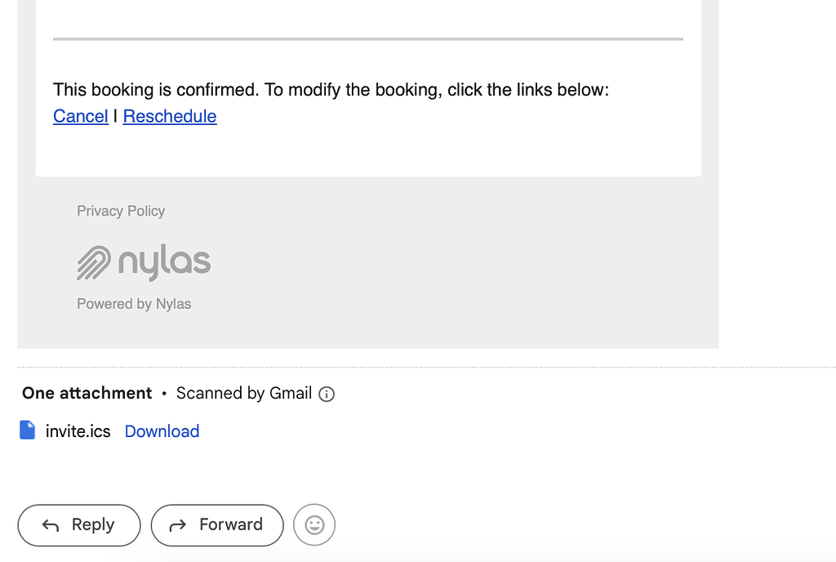Select the Nylas swirl mark left of the wordmark
Image resolution: width=836 pixels, height=562 pixels.
pyautogui.click(x=92, y=262)
